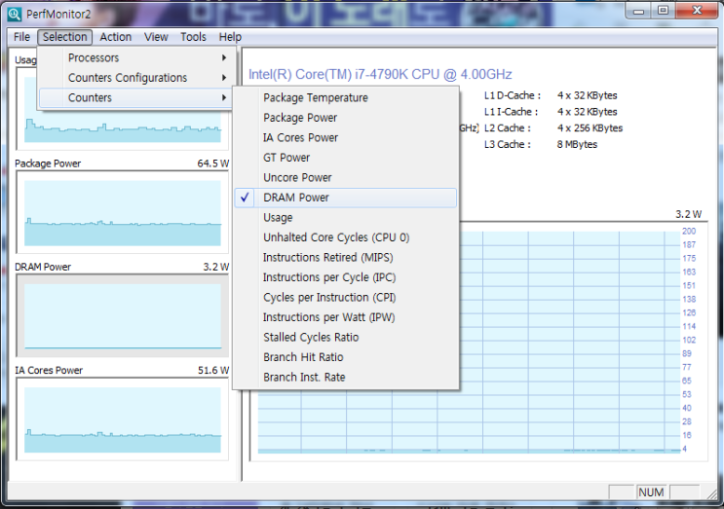Uncheck the DRAM Power counter
Screen dimensions: 724x509
(345, 198)
